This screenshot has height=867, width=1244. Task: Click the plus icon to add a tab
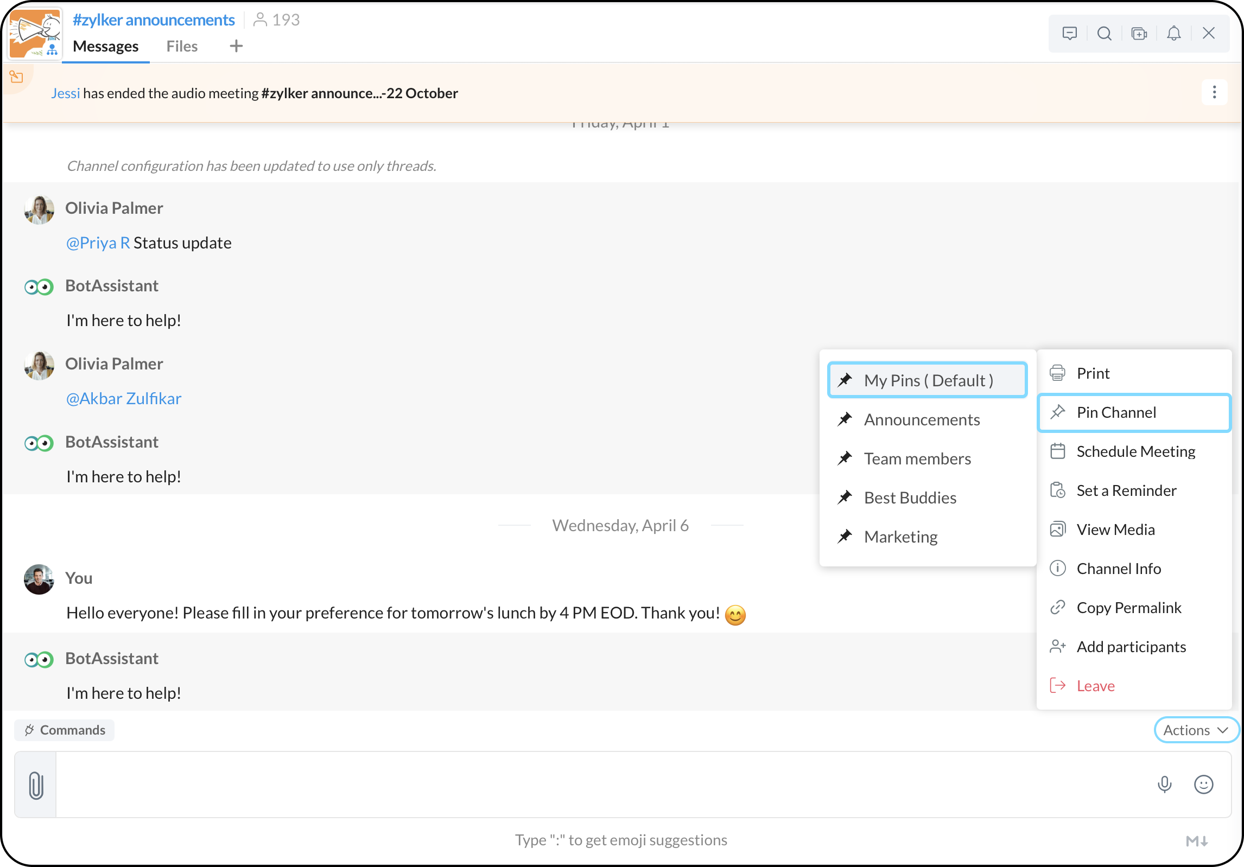(236, 46)
